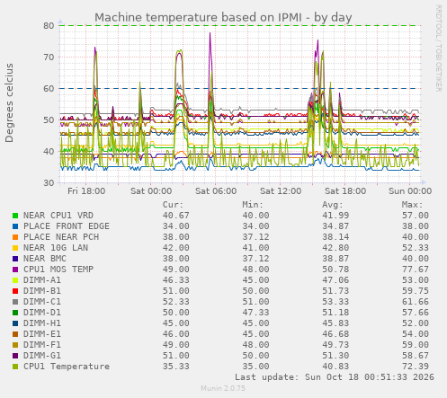Select the NEAR BMC legend label
This screenshot has width=447, height=398.
click(x=45, y=259)
